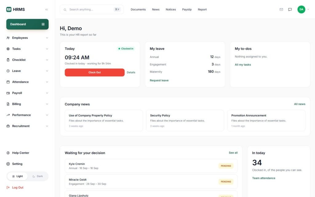Click the Log Out arrow icon

pos(8,187)
